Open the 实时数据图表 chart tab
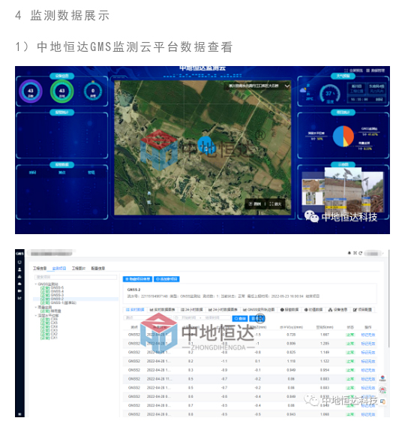 pyautogui.click(x=162, y=310)
